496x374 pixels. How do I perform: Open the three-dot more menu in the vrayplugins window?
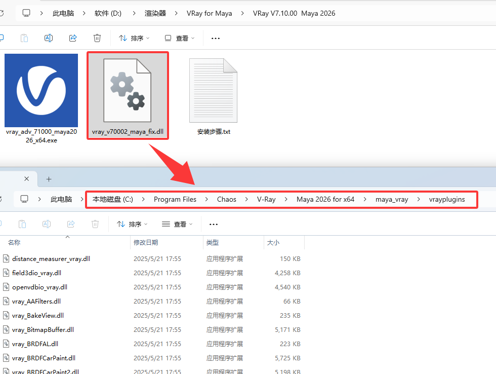214,224
